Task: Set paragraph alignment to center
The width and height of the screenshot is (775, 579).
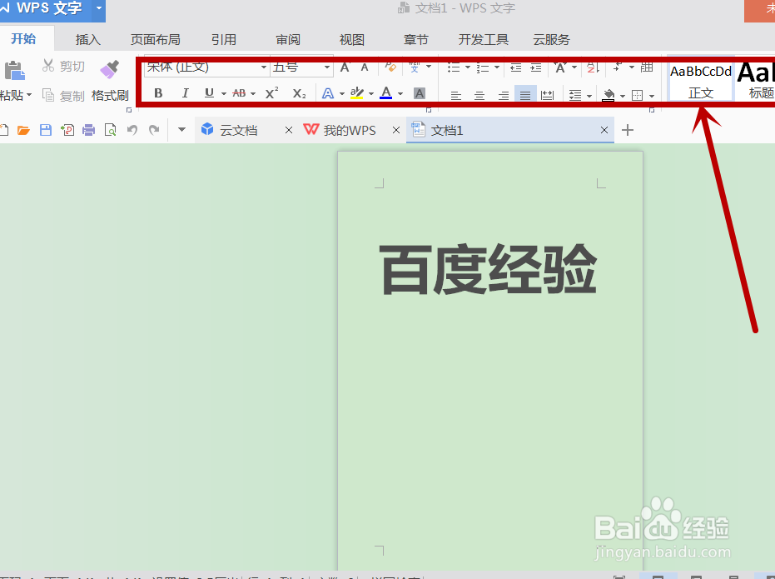Action: [x=479, y=95]
